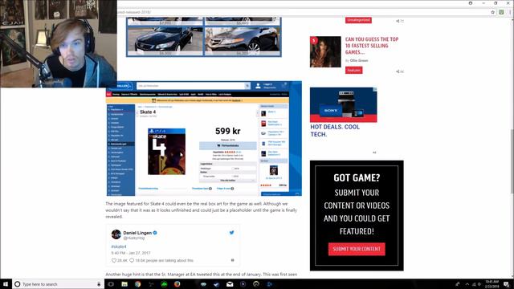Click the volume icon in system tray

coord(479,284)
